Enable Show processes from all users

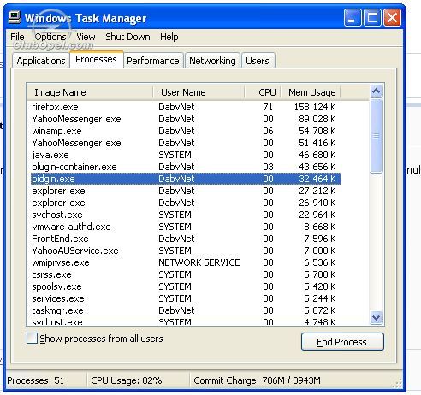[x=32, y=339]
